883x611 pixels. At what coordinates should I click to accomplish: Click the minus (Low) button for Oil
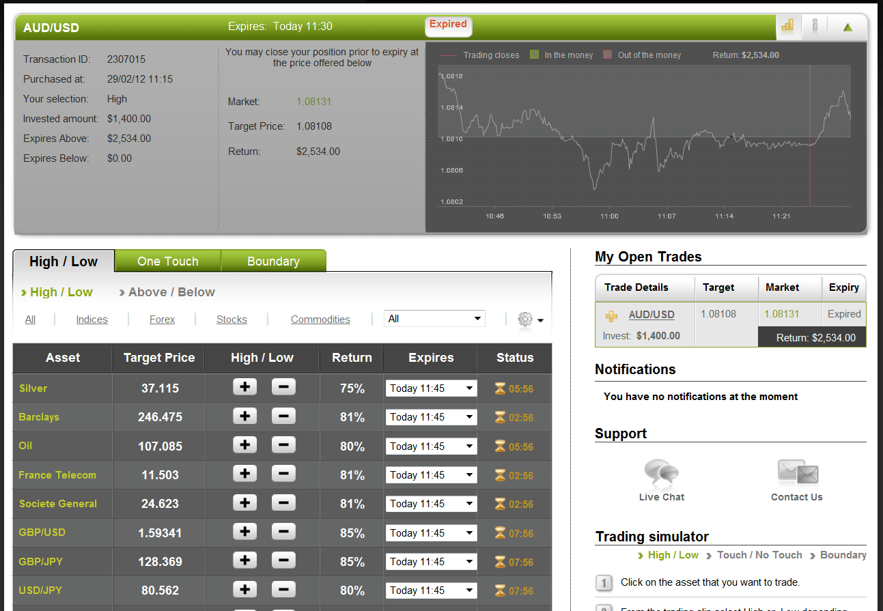tap(283, 445)
